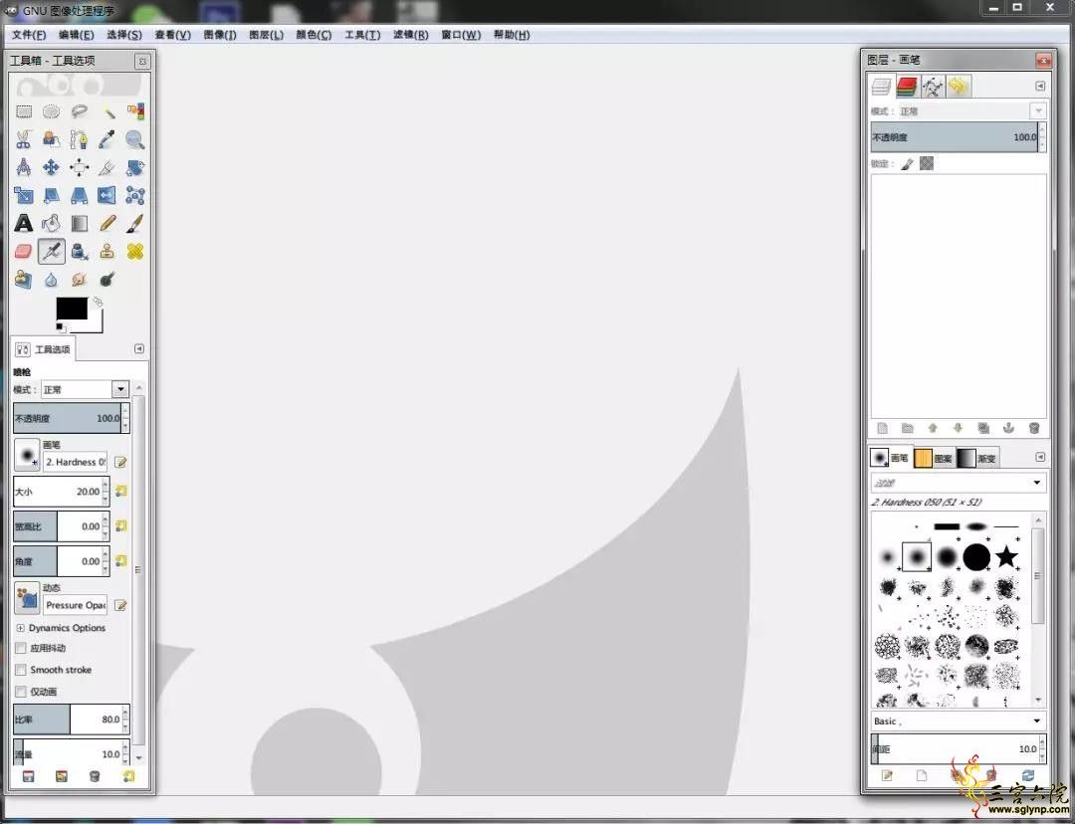Activate the Zoom magnifier tool
This screenshot has height=824, width=1075.
pos(135,140)
